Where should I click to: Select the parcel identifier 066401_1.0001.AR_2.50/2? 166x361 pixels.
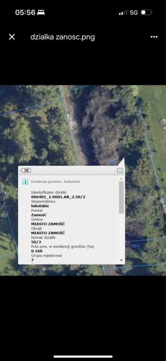(x=58, y=197)
